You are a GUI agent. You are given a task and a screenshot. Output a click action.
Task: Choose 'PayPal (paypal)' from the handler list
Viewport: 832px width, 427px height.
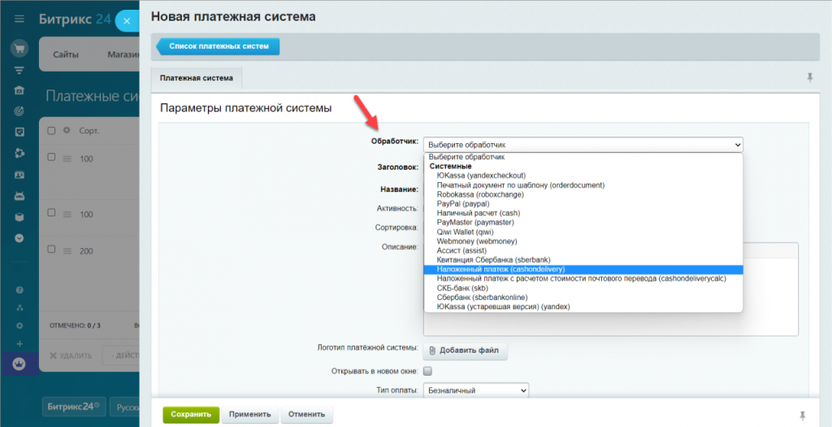(x=463, y=204)
